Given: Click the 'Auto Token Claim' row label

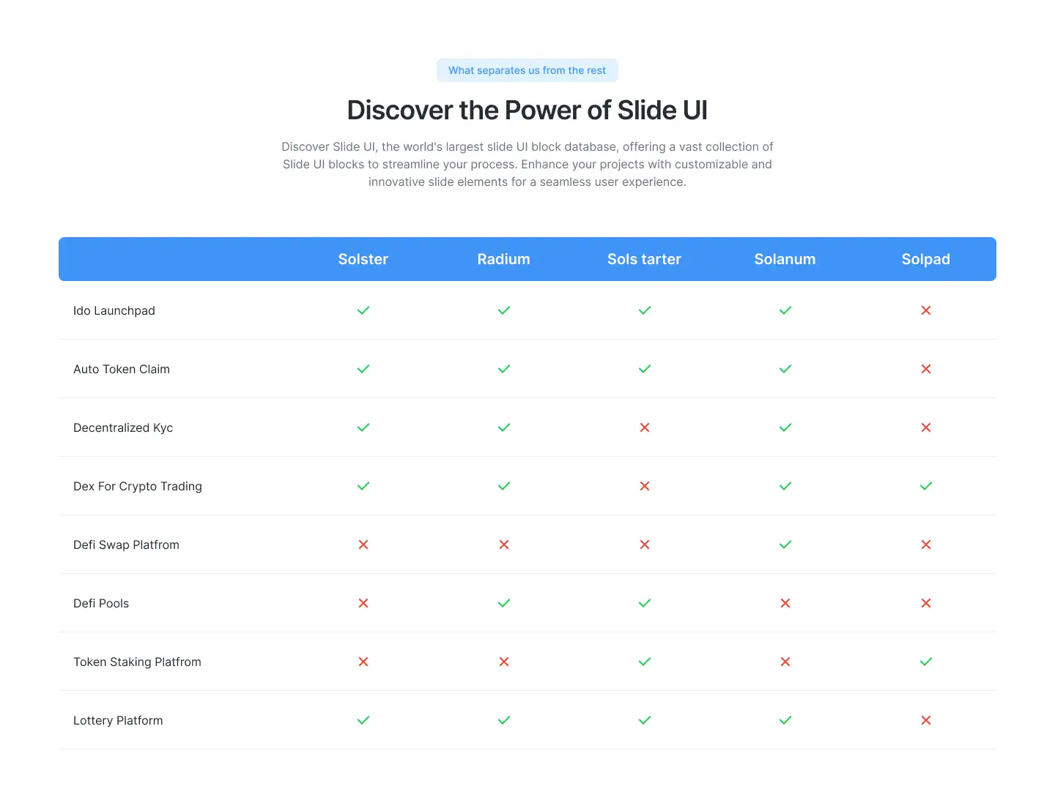Looking at the screenshot, I should [122, 369].
